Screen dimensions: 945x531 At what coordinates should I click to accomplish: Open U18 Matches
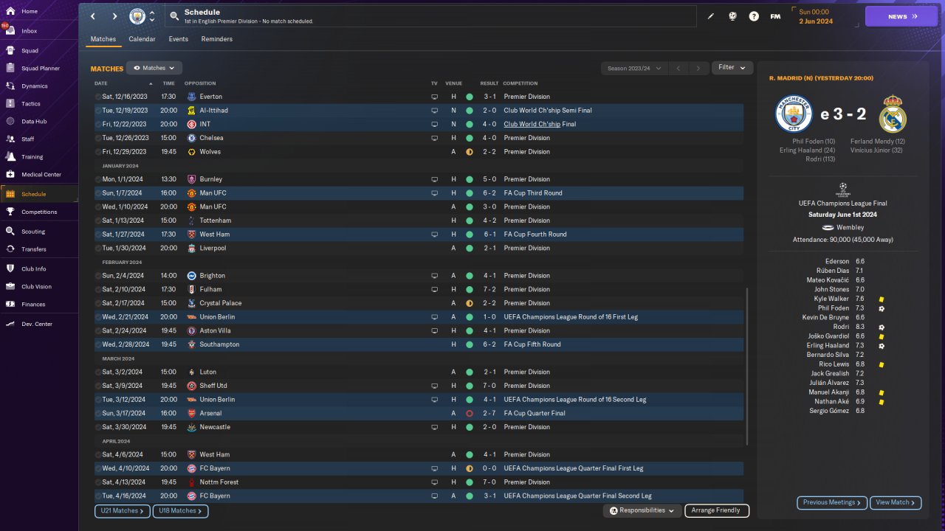coord(181,511)
